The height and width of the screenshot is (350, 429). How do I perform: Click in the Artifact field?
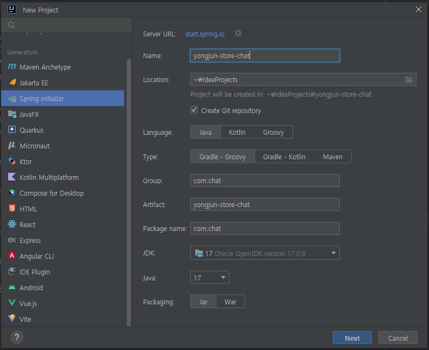point(265,204)
